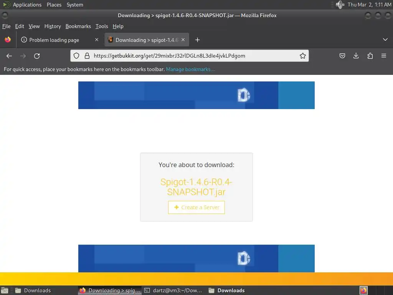Viewport: 393px width, 295px height.
Task: Close the Downloading spigot tab
Action: click(183, 40)
